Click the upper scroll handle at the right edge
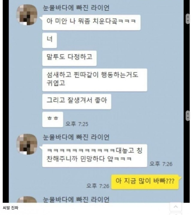 pyautogui.click(x=188, y=19)
